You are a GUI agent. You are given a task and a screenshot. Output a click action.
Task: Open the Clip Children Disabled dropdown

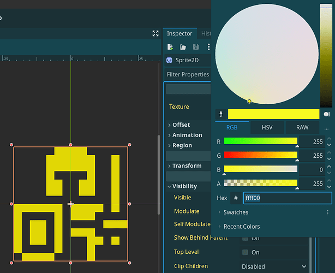pos(274,266)
